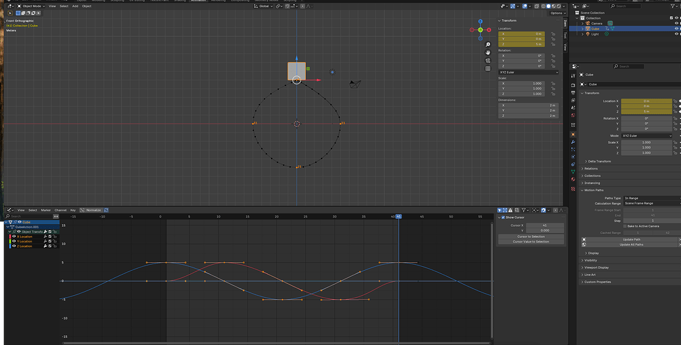Open the viewport Options dropdown

[x=557, y=13]
